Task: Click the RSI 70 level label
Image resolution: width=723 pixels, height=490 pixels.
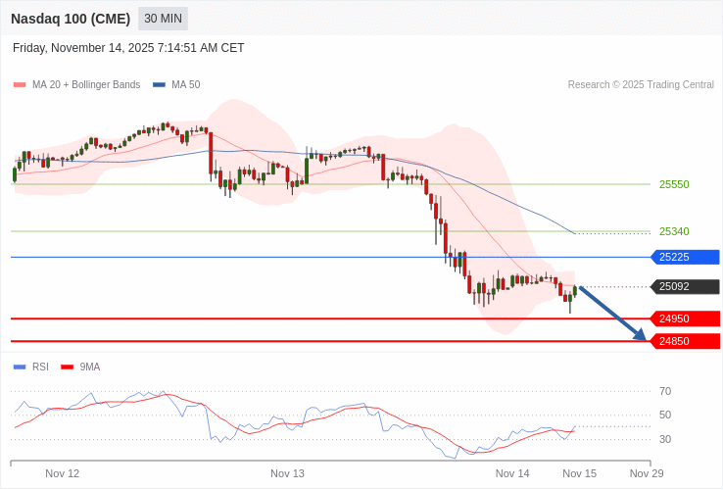Action: pos(665,391)
